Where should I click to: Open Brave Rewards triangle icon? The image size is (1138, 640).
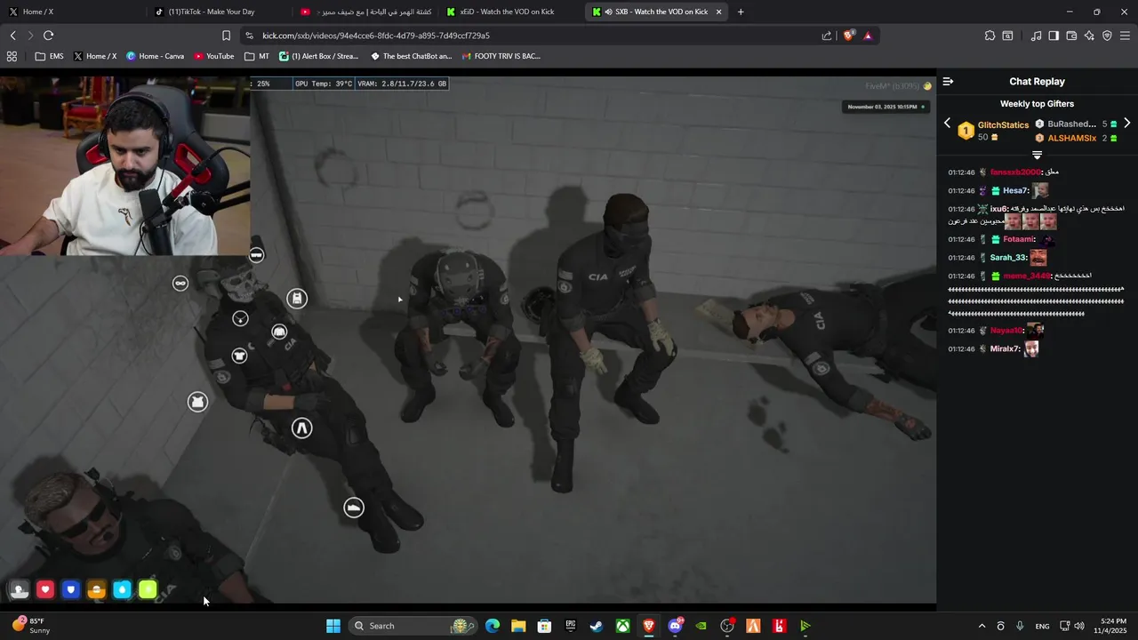pyautogui.click(x=868, y=36)
